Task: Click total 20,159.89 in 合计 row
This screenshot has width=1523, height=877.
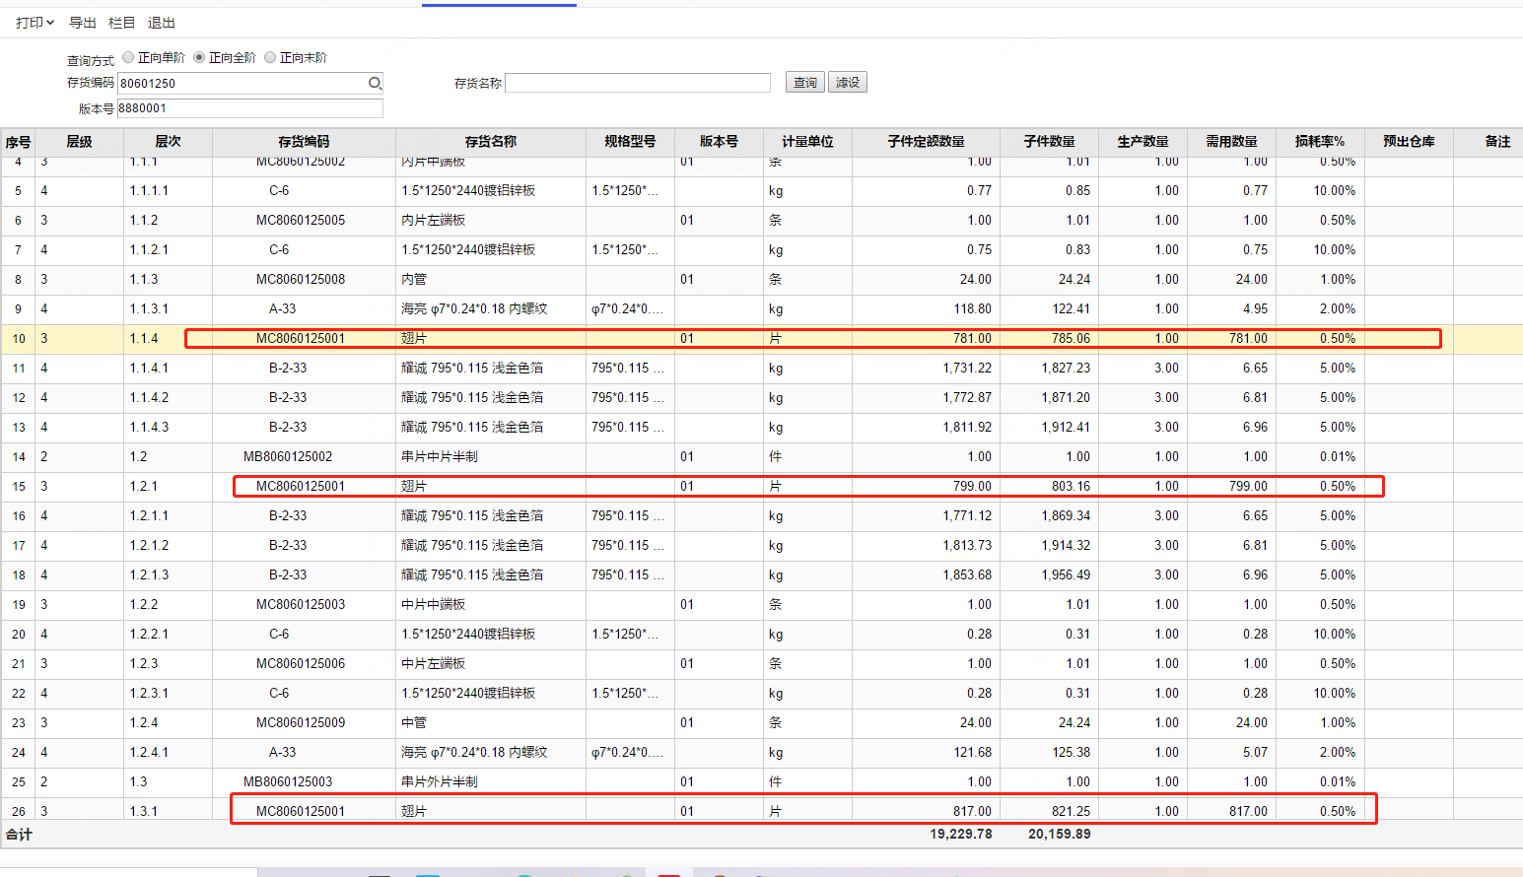Action: point(1060,835)
